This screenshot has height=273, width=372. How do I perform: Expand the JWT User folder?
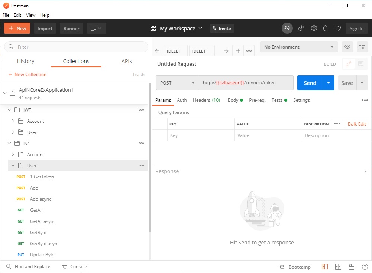13,132
